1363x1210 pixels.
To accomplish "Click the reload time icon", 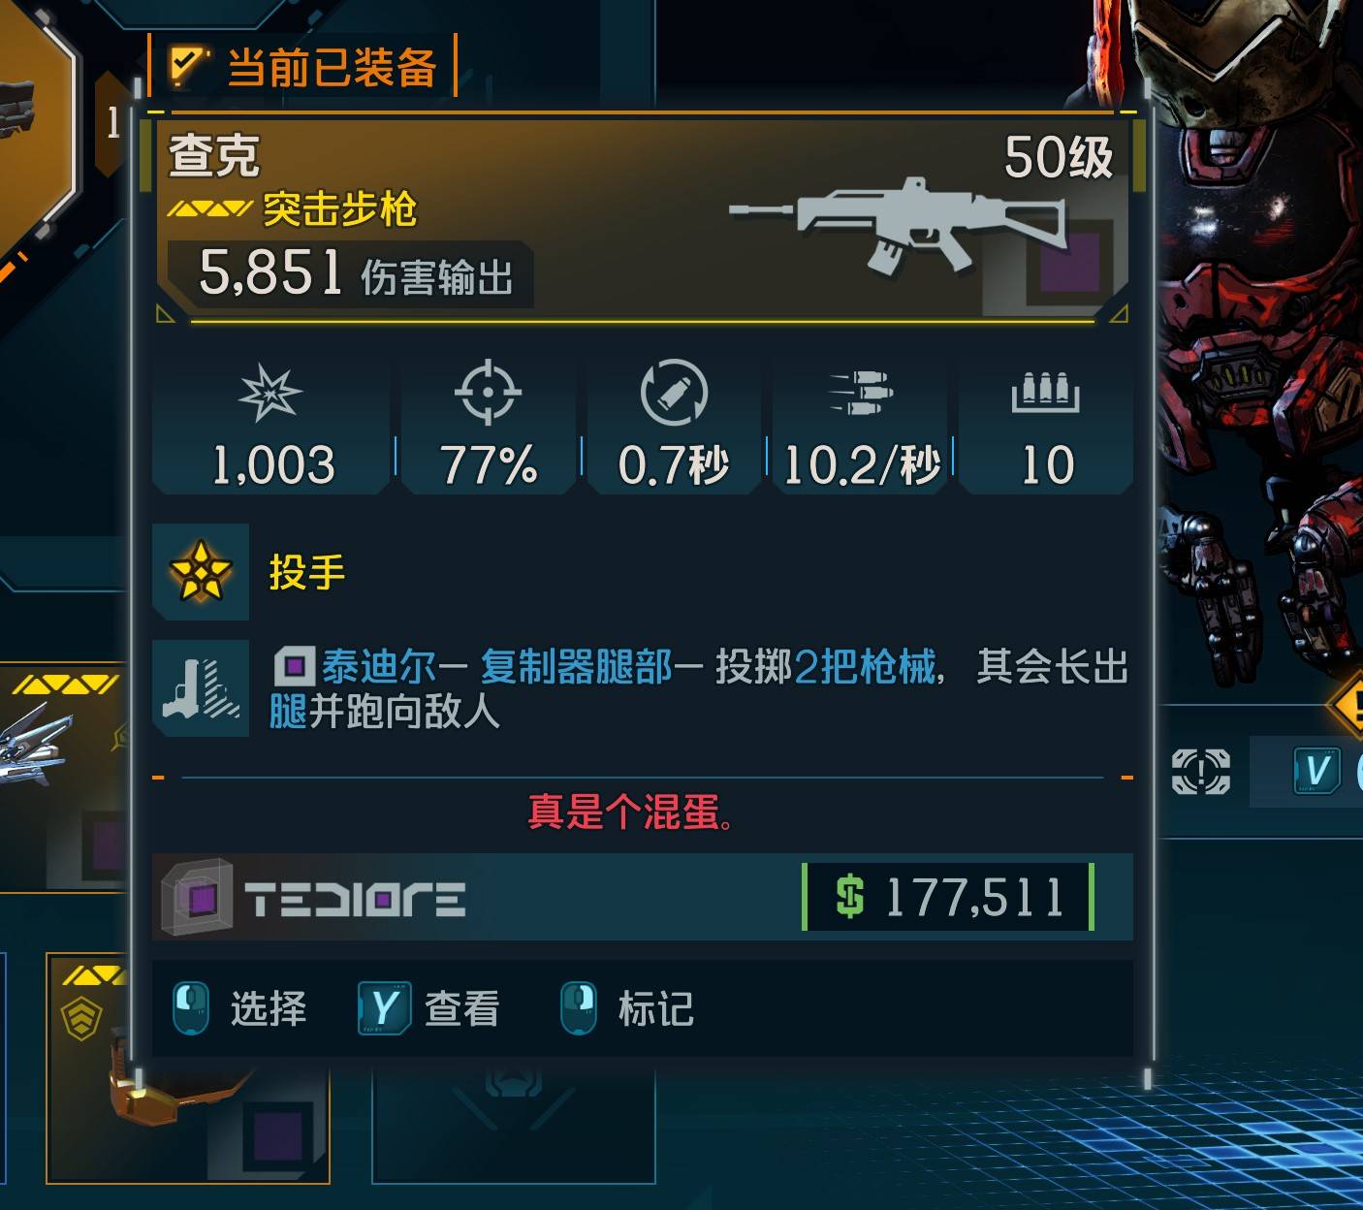I will pyautogui.click(x=675, y=393).
